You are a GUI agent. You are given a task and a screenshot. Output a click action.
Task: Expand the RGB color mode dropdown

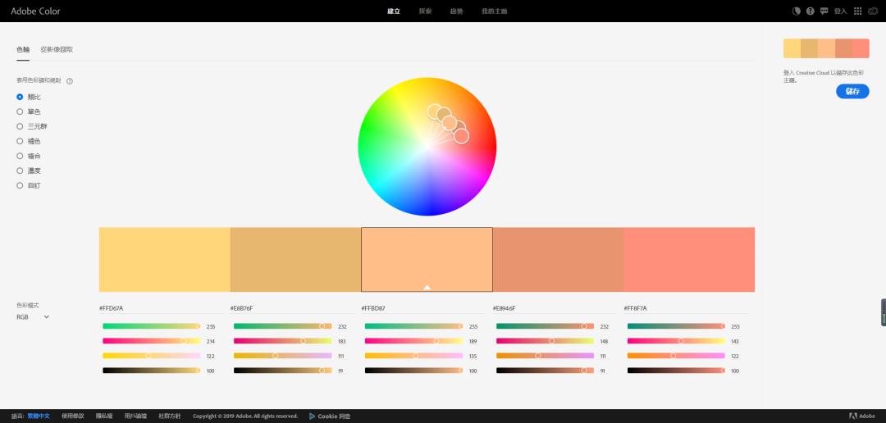(33, 316)
